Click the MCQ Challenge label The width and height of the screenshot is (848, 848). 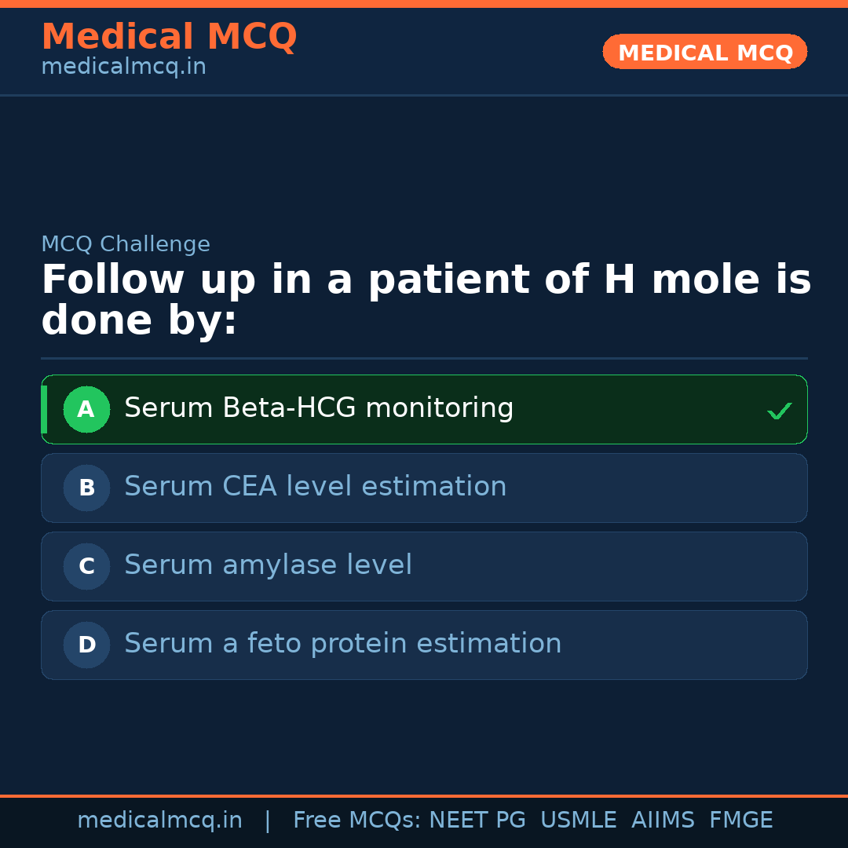coord(126,244)
